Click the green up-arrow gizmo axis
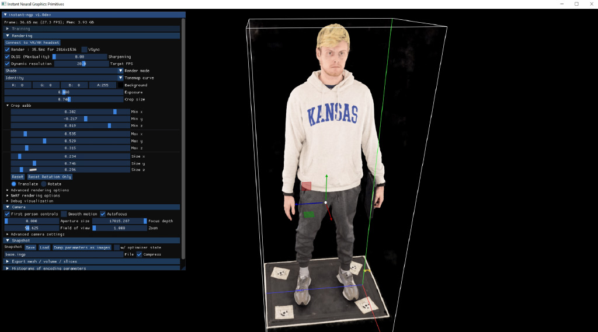Screen dimensions: 598x332 click(326, 187)
